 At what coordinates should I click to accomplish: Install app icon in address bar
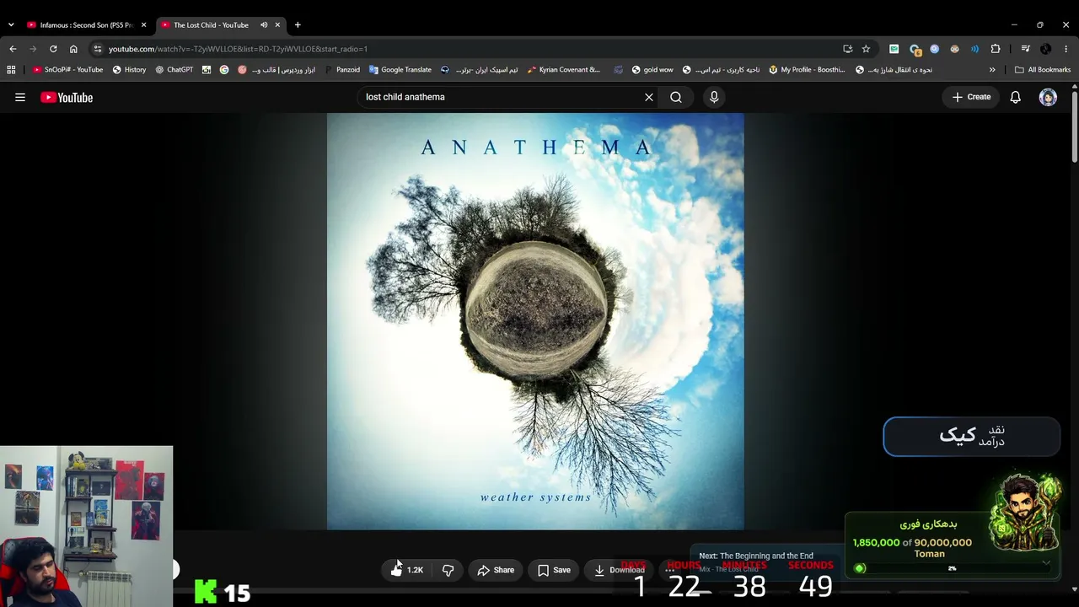click(847, 49)
